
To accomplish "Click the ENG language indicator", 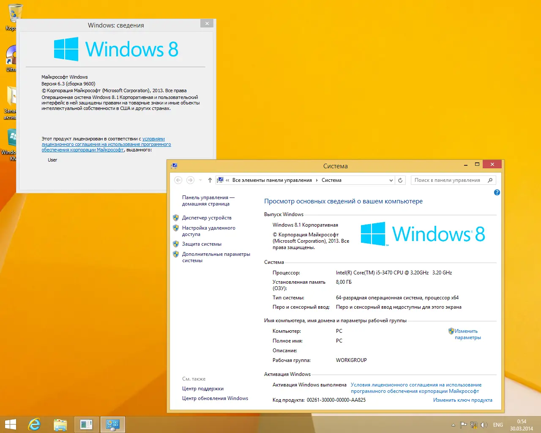I will (498, 425).
